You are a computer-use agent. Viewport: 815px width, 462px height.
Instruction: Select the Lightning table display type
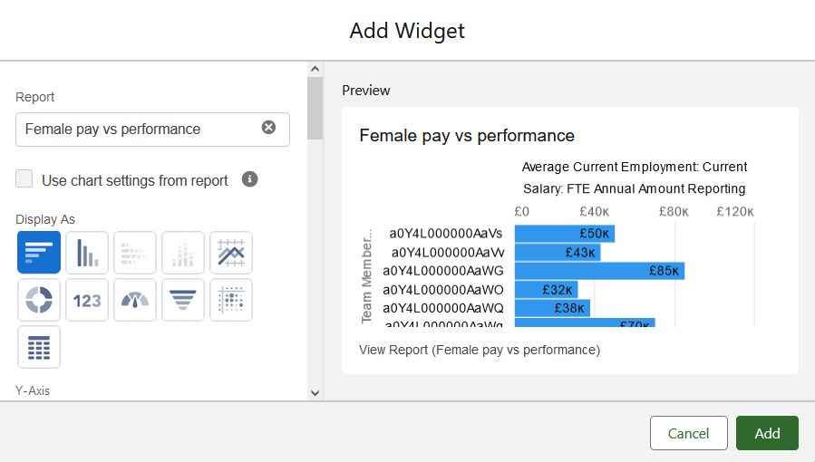click(39, 347)
